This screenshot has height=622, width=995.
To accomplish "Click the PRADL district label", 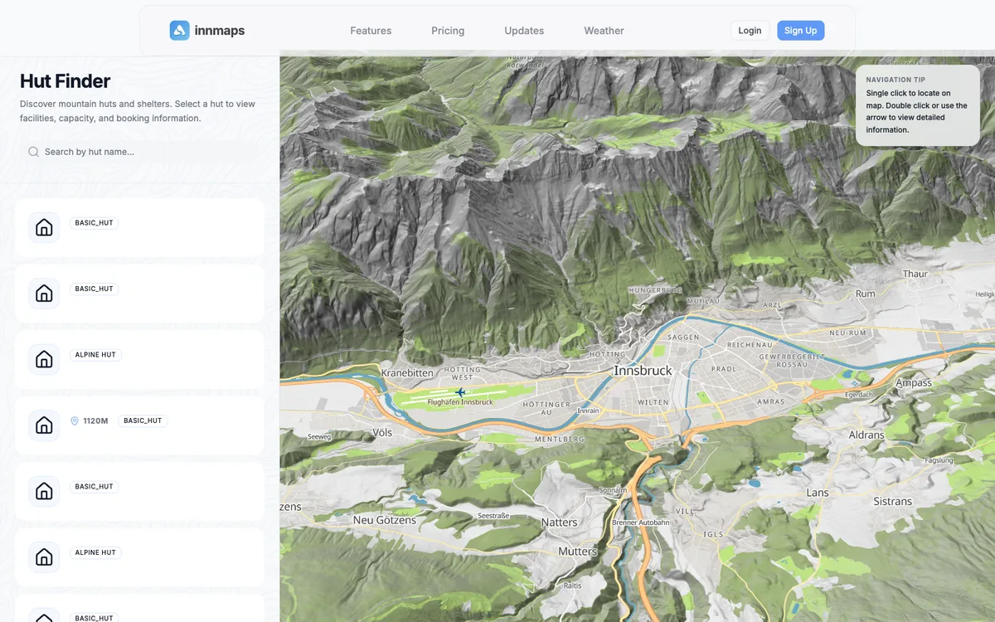I will pyautogui.click(x=724, y=369).
